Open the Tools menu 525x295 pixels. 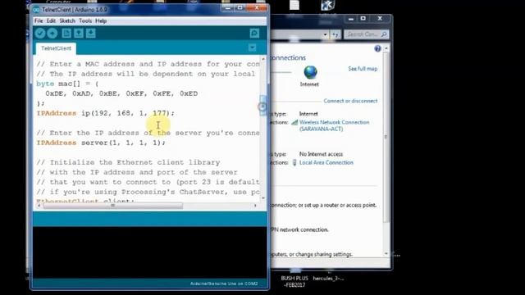(85, 20)
